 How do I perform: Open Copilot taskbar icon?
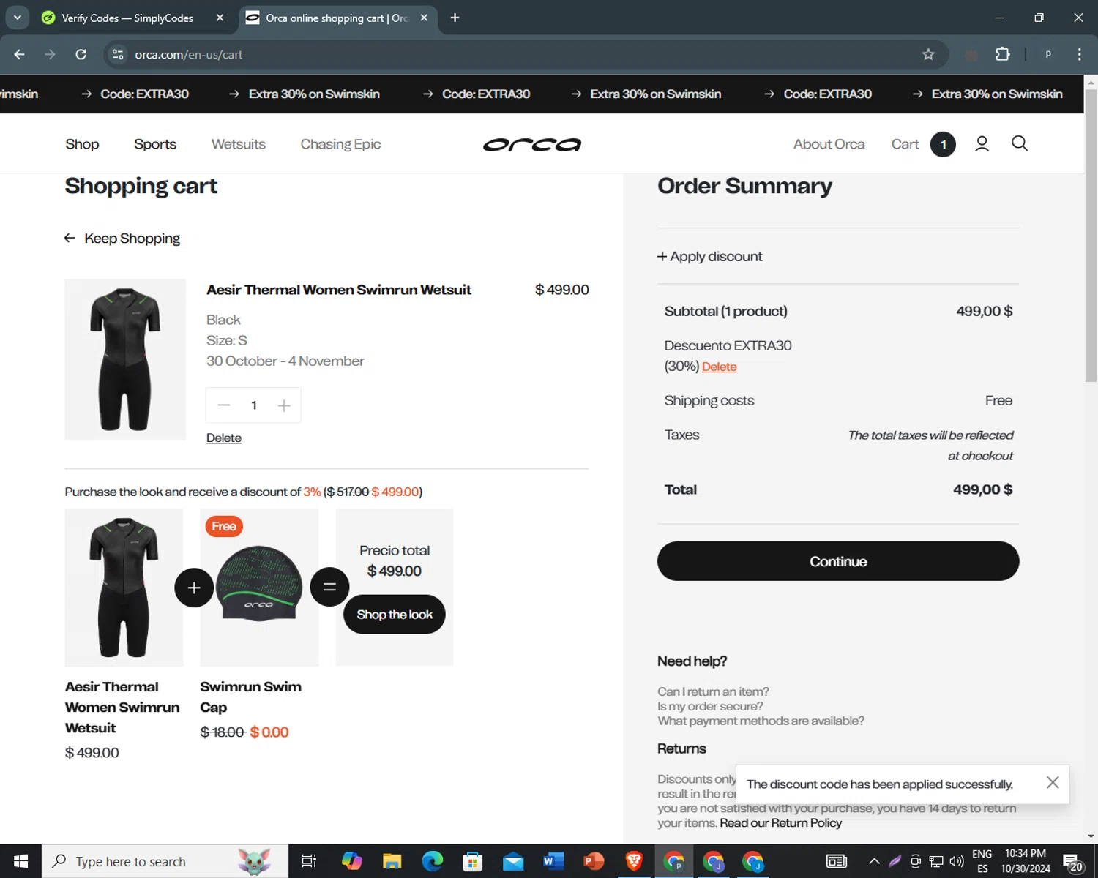[352, 861]
